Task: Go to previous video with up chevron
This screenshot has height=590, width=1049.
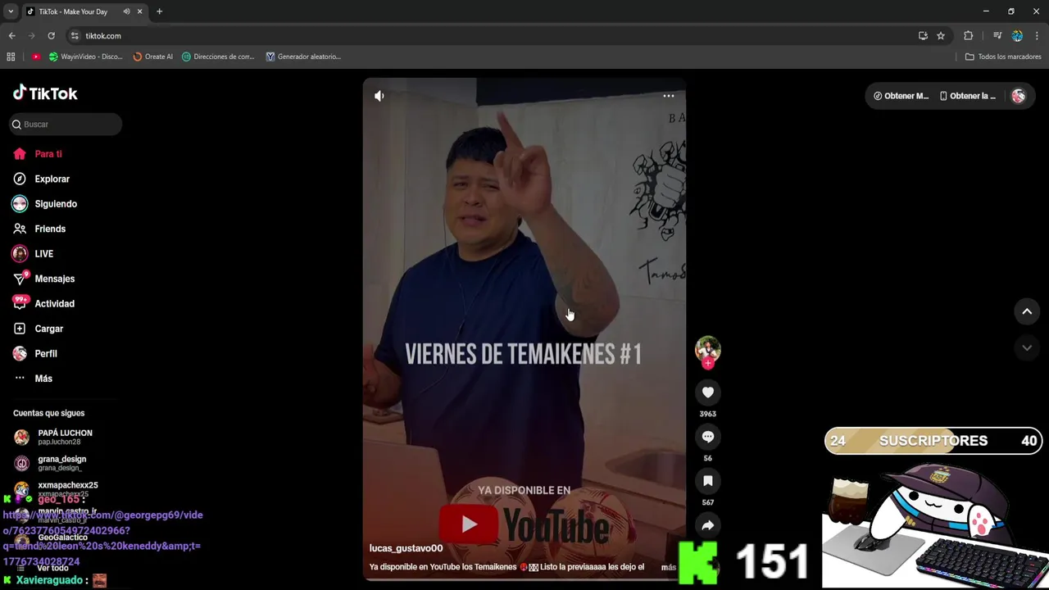Action: (1027, 311)
